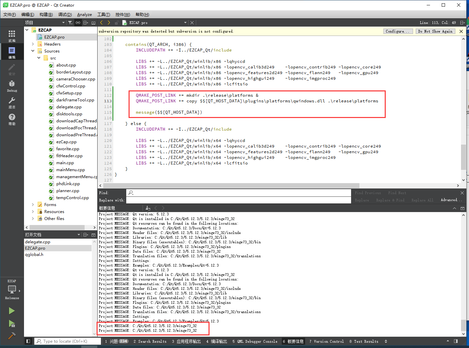Viewport: 469px width, 348px height.
Task: Click the Type to locate field
Action: 68,341
